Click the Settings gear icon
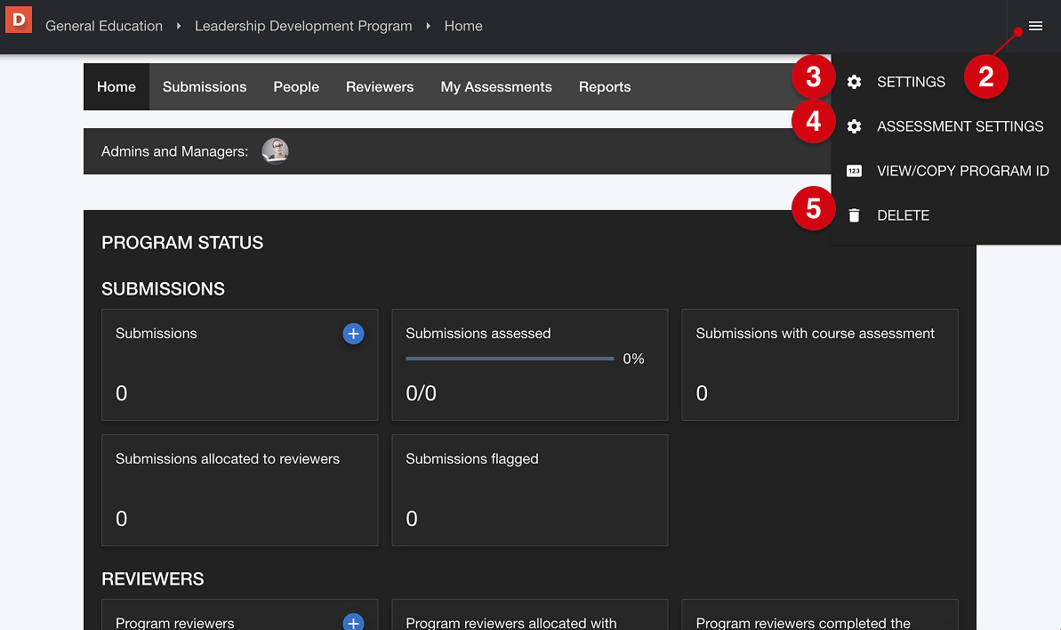1061x630 pixels. click(x=854, y=82)
